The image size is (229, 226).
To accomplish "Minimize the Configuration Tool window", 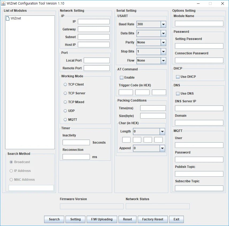I will point(198,3).
